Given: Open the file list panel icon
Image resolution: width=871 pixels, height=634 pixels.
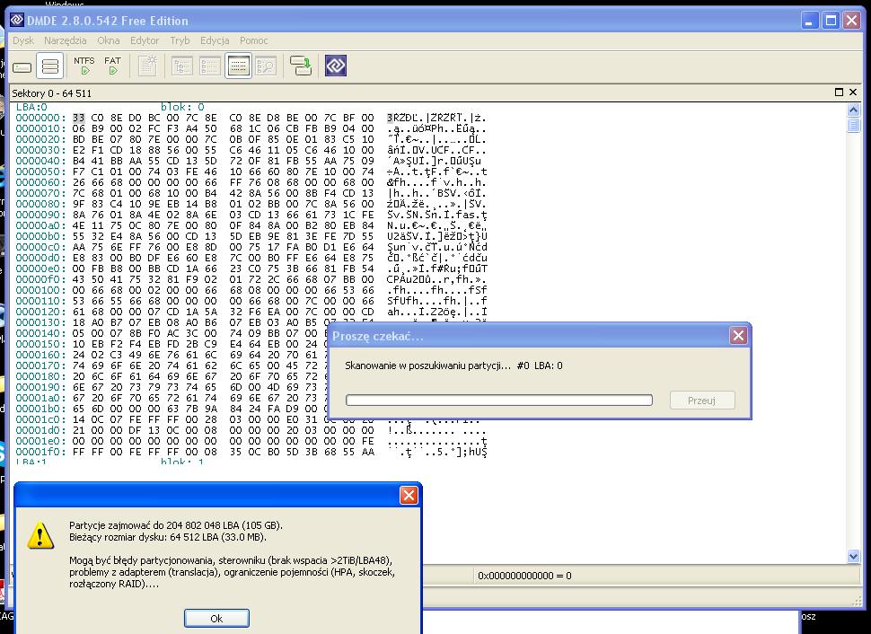Looking at the screenshot, I should (x=210, y=66).
